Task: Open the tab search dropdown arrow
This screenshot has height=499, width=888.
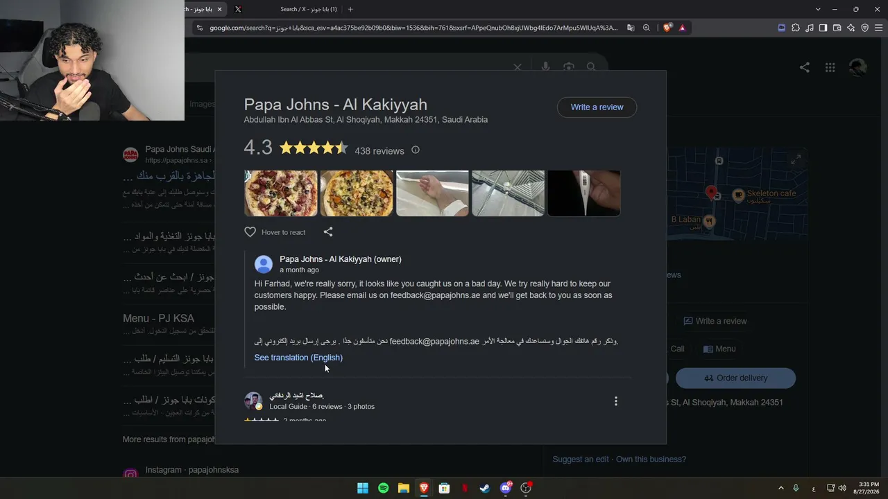Action: tap(818, 9)
